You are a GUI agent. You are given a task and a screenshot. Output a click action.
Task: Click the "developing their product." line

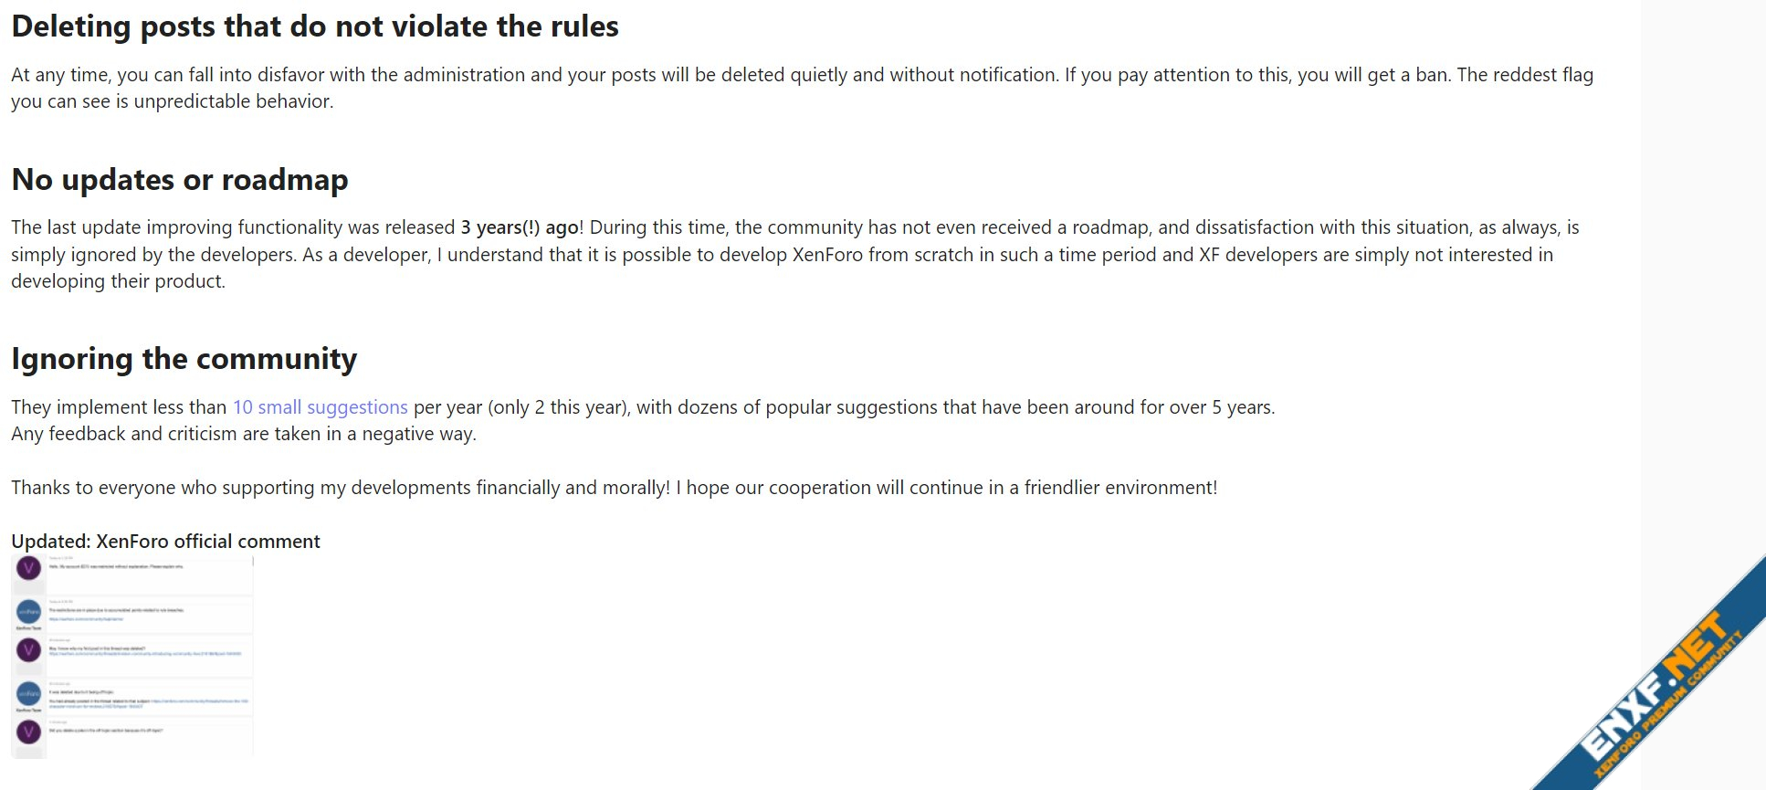[118, 281]
